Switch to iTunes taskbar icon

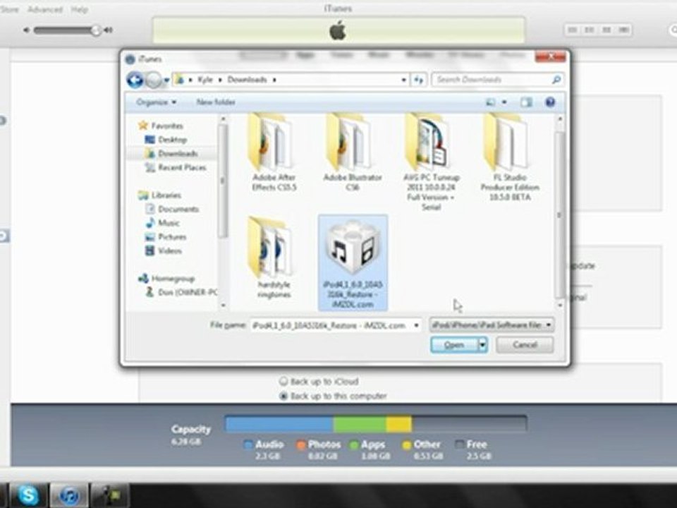pos(69,495)
